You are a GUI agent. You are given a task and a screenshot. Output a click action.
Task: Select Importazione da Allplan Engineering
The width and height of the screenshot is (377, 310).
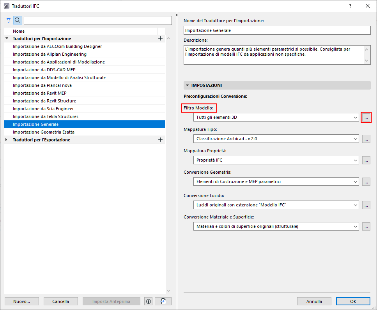coord(85,54)
